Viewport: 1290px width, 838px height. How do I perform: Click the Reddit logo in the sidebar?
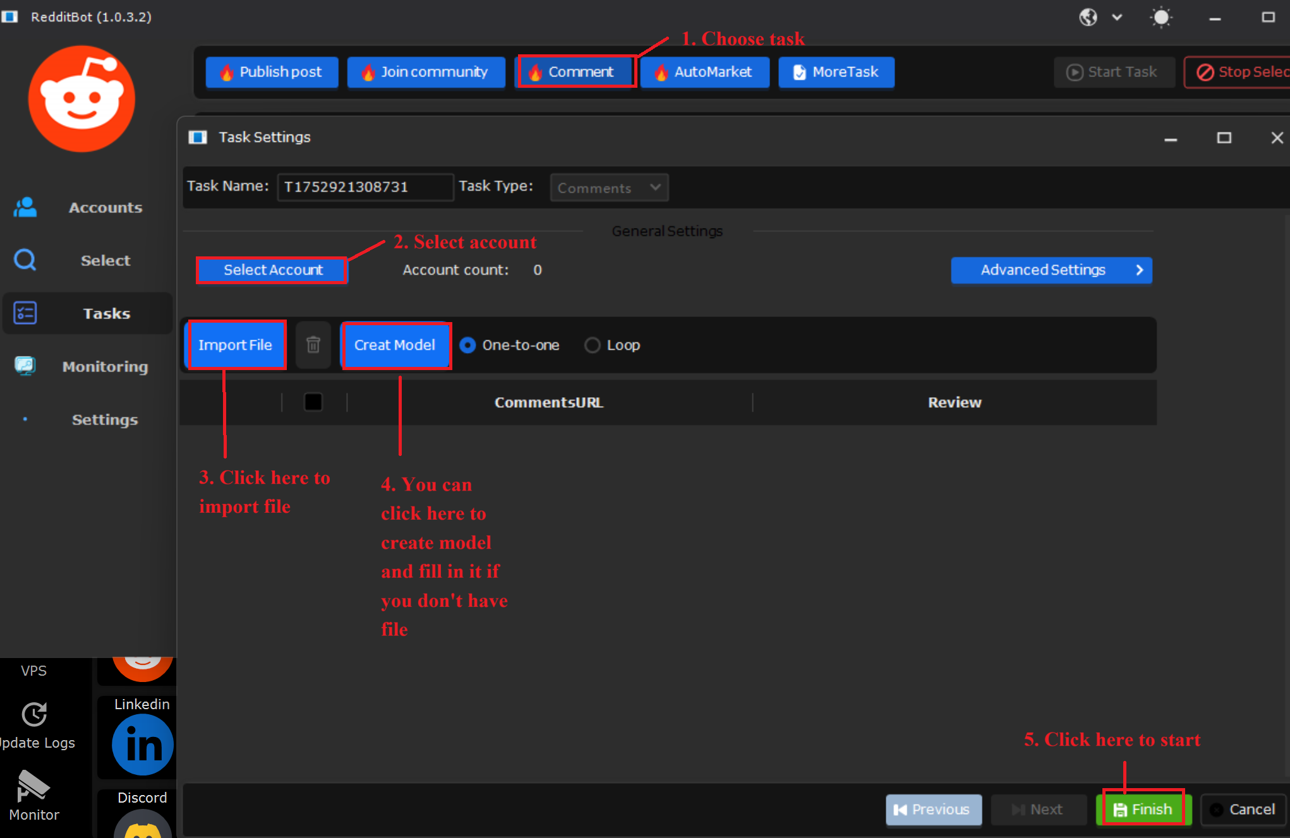coord(81,98)
